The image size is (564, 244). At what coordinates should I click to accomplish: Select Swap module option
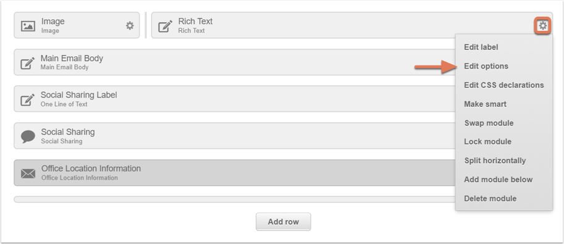coord(489,123)
